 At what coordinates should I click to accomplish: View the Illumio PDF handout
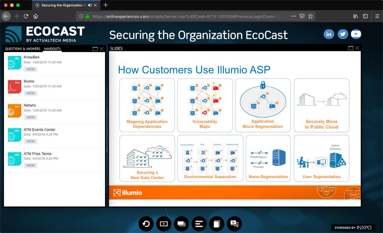coord(30,93)
